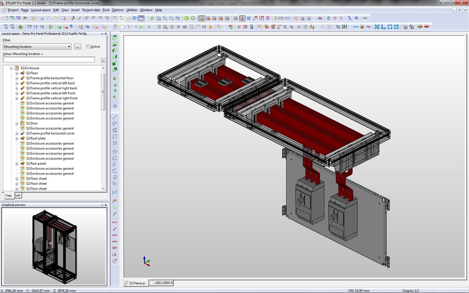The height and width of the screenshot is (293, 469).
Task: Select the Redo arrow icon
Action: (x=100, y=18)
